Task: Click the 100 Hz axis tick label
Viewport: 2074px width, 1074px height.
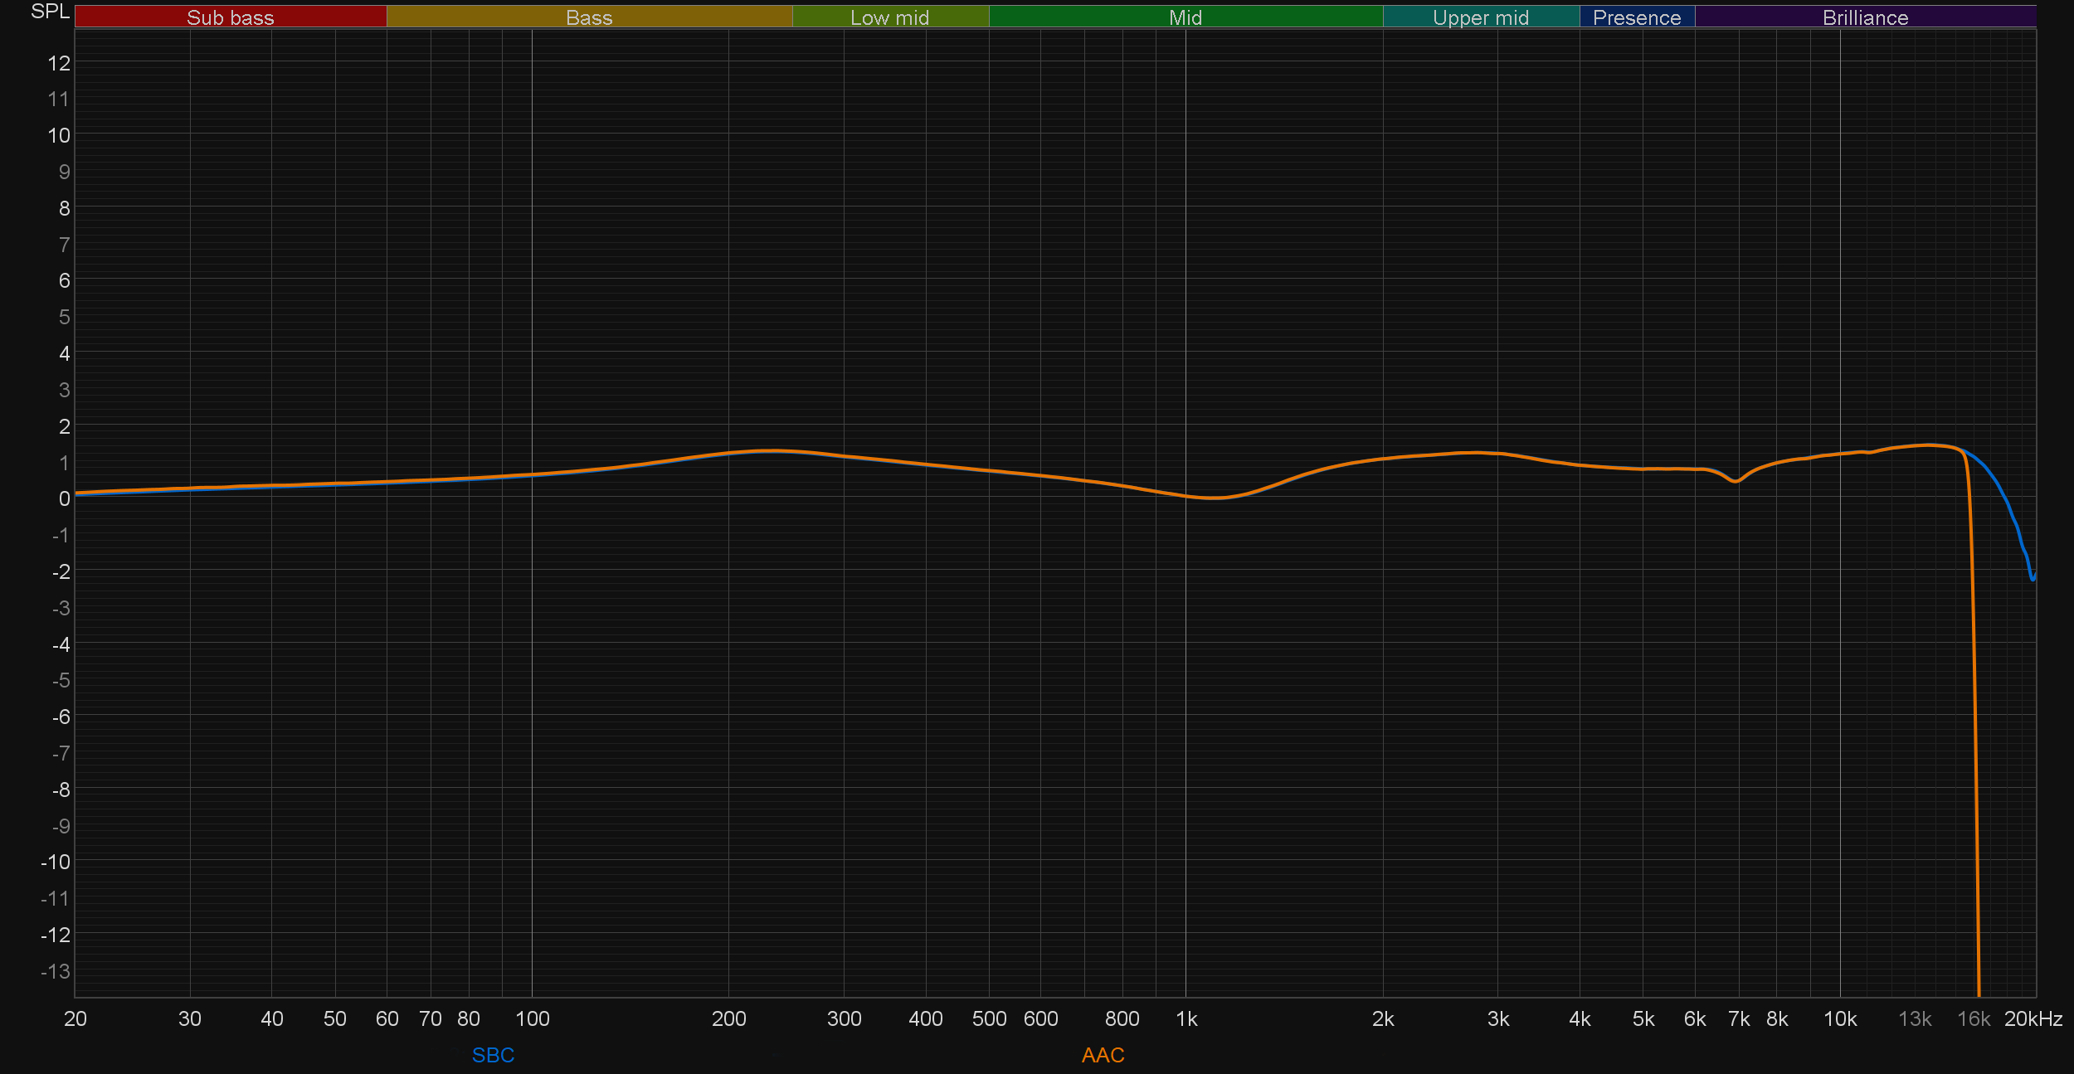Action: [532, 1018]
